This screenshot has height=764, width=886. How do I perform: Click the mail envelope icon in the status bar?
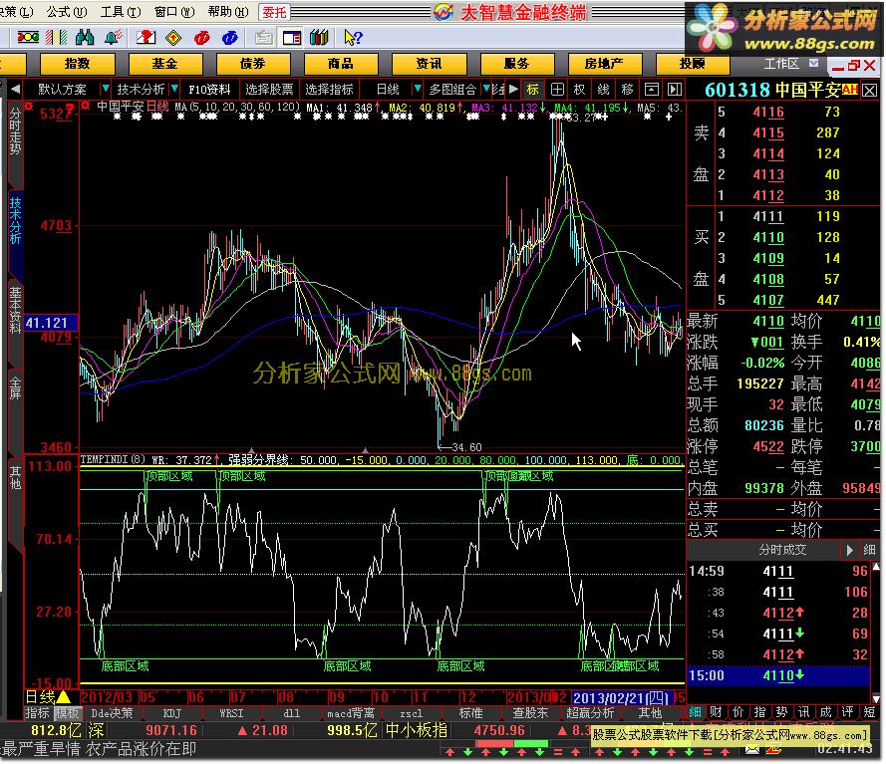[x=752, y=749]
